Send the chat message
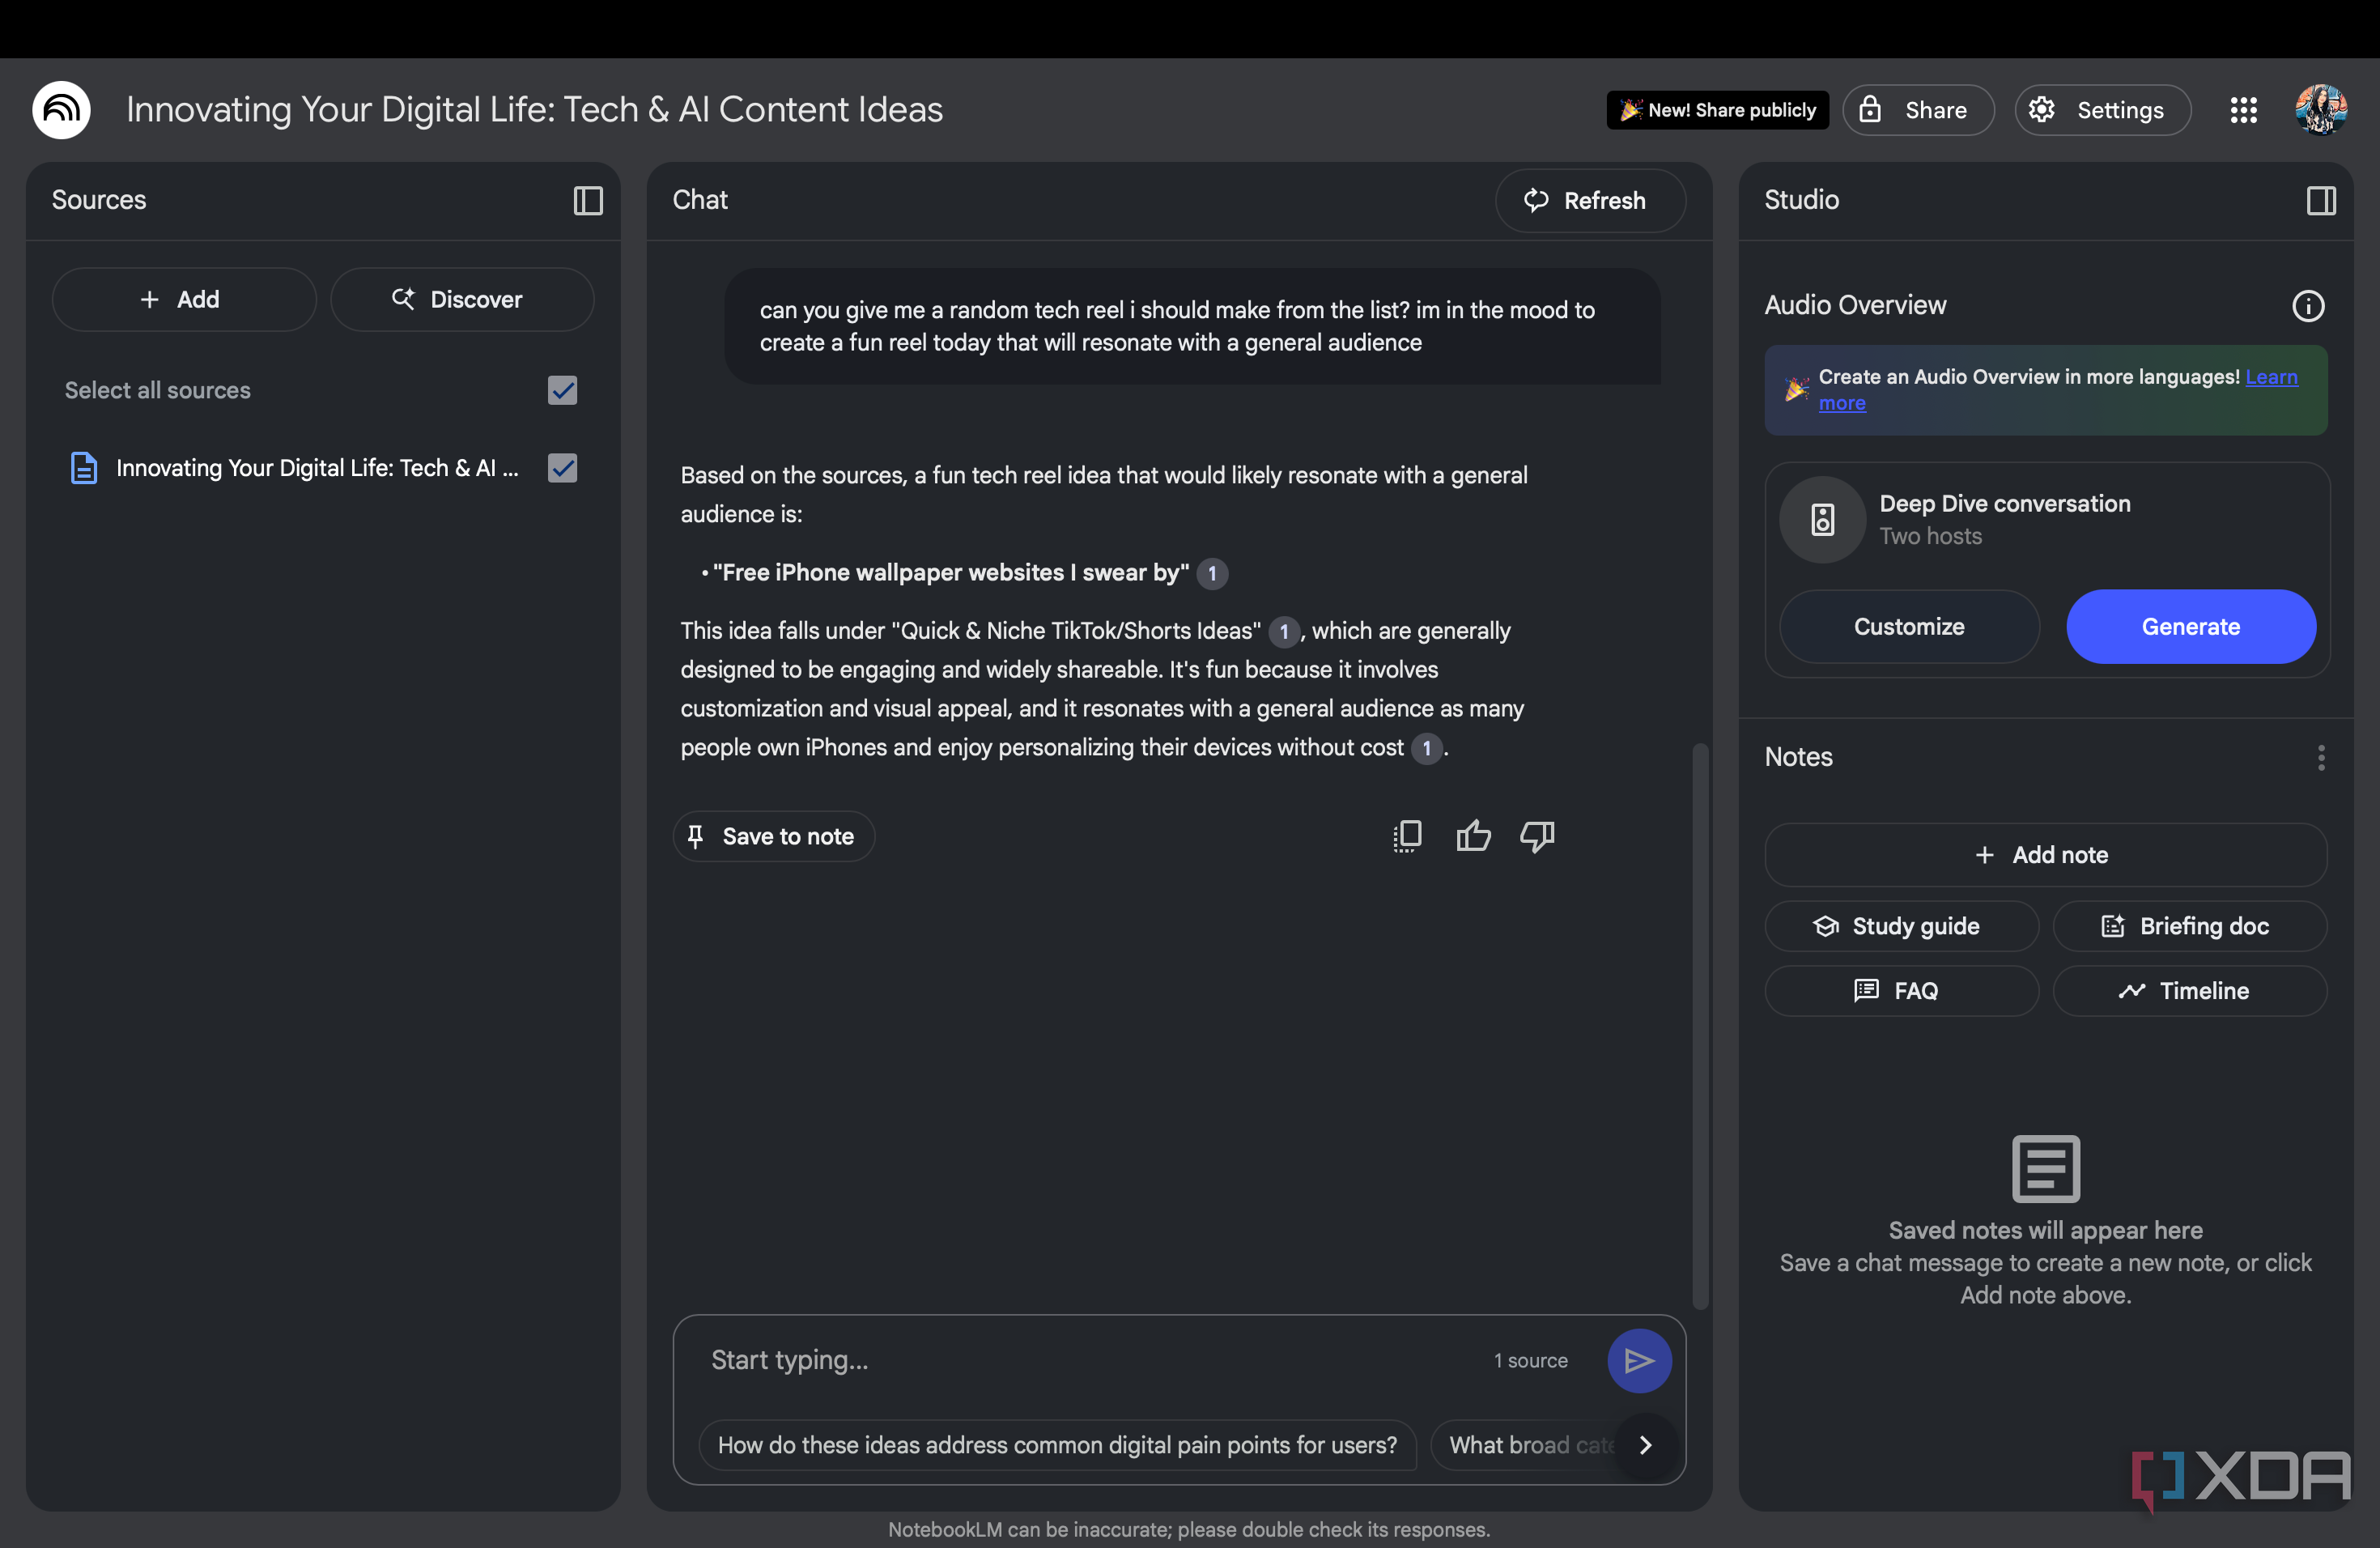2380x1548 pixels. 1639,1360
